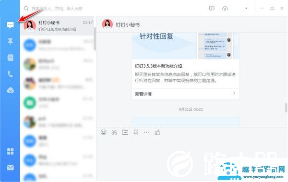Click the search magnifier icon
Viewport: 288px width, 182px height.
pyautogui.click(x=26, y=9)
